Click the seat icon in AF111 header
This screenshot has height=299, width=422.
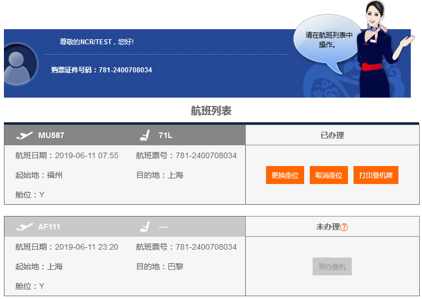pyautogui.click(x=145, y=227)
